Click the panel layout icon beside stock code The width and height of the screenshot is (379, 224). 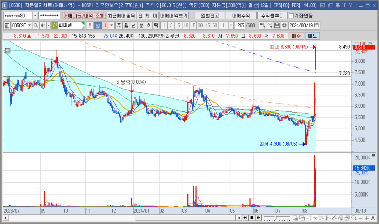coord(7,25)
